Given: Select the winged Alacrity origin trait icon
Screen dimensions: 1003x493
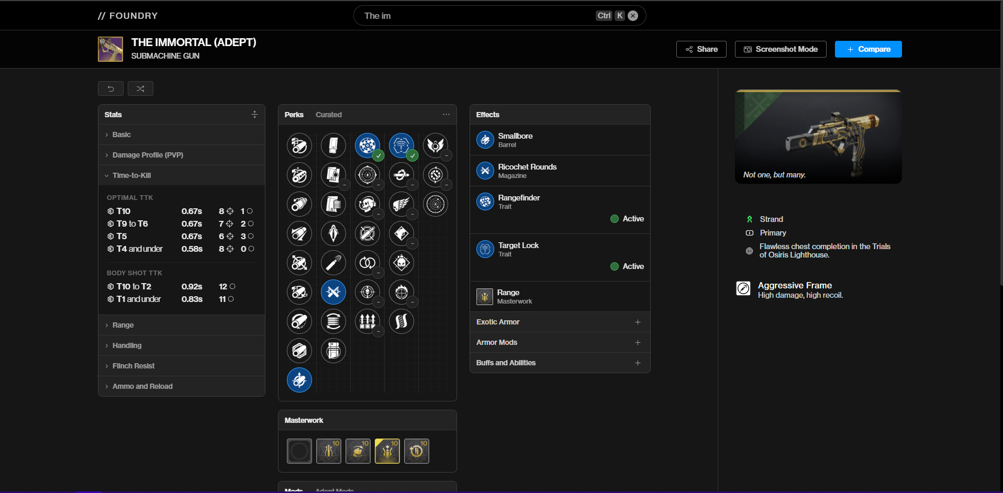Looking at the screenshot, I should click(436, 145).
